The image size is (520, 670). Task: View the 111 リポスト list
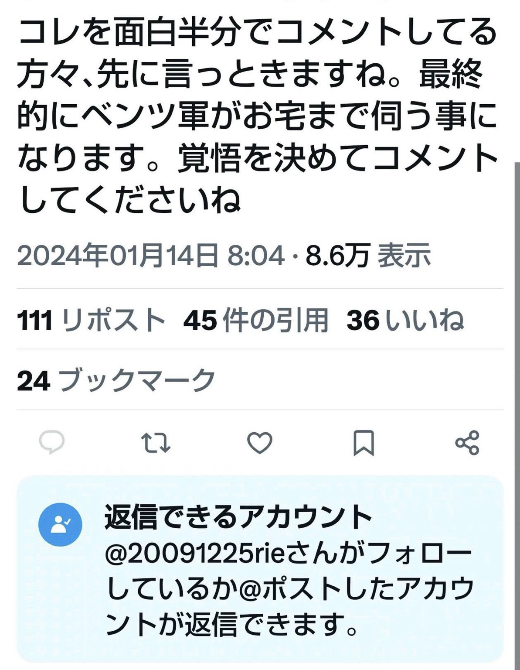click(92, 320)
